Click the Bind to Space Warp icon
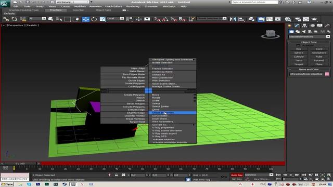The height and width of the screenshot is (187, 333). coord(23,19)
